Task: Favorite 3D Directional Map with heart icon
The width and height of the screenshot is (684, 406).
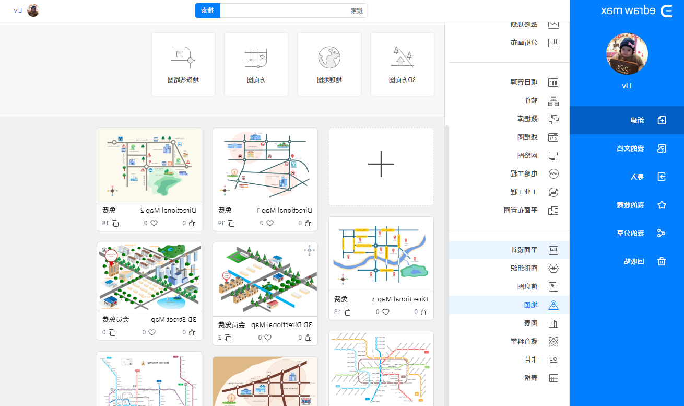Action: click(x=268, y=338)
